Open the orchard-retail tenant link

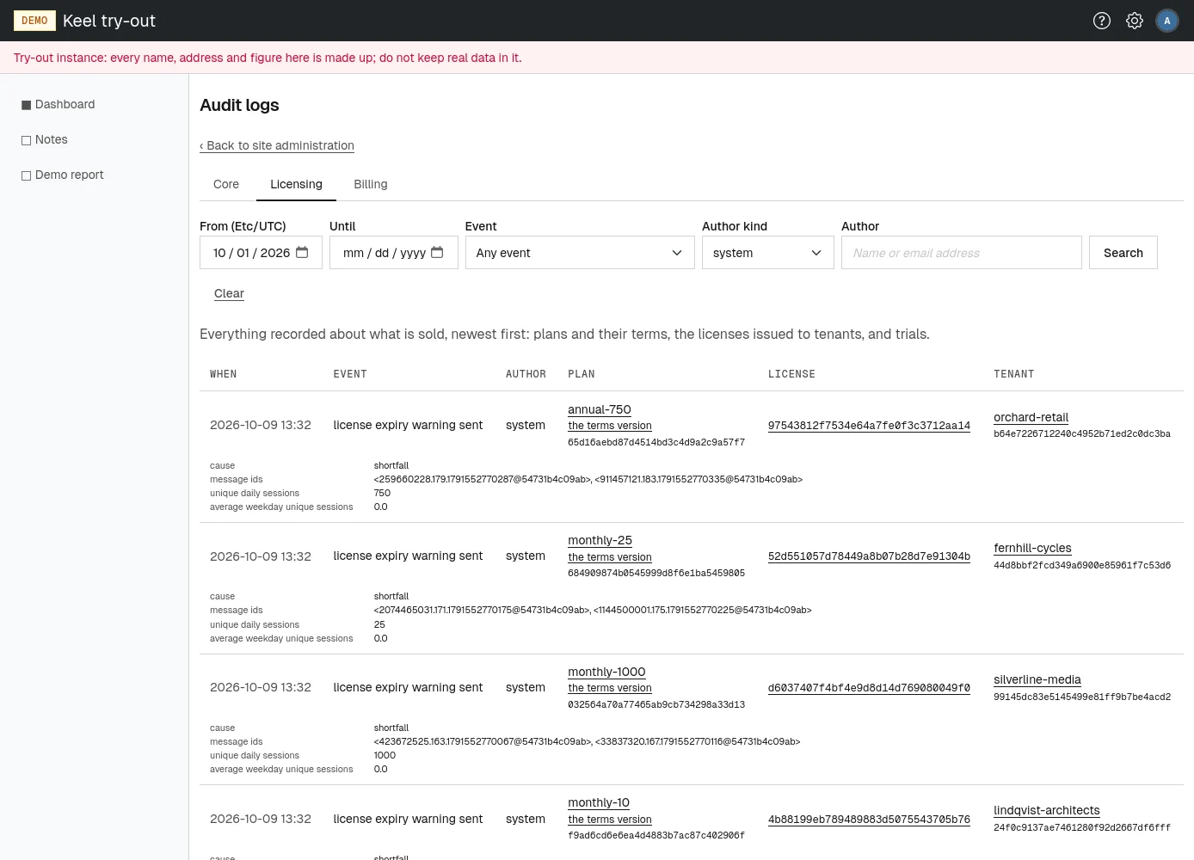click(1031, 417)
